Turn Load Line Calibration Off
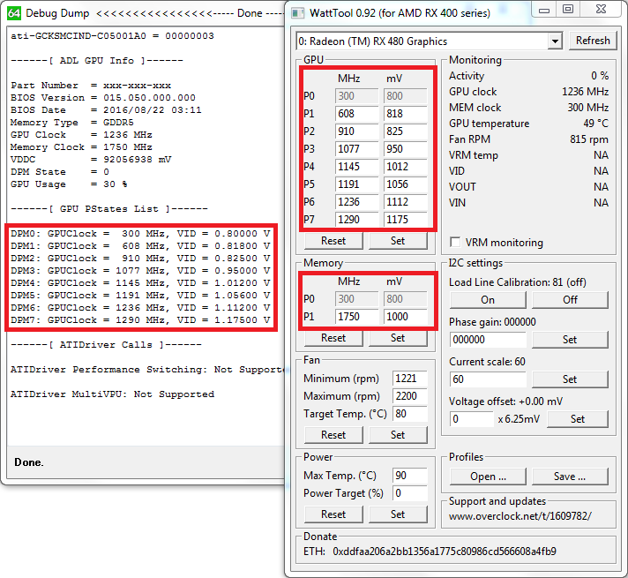The image size is (628, 578). 570,299
